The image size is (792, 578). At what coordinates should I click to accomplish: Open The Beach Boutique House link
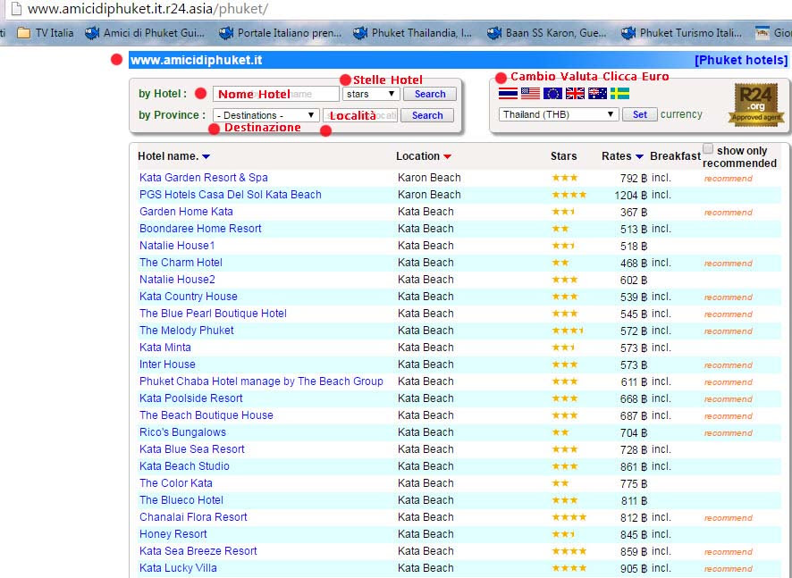206,415
